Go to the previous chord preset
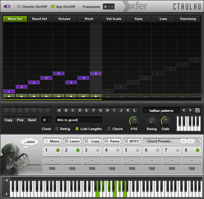Viewport: 204px width, 199px height. click(184, 141)
